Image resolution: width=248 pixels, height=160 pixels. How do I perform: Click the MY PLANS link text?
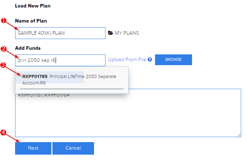pos(127,33)
